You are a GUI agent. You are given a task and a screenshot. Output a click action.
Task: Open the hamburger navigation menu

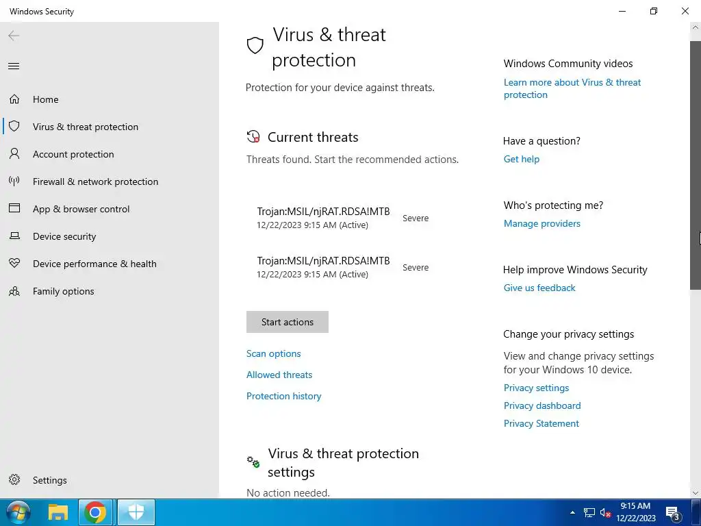point(14,66)
